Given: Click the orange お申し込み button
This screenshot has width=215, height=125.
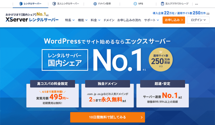Looking at the screenshot, I should (x=174, y=20).
